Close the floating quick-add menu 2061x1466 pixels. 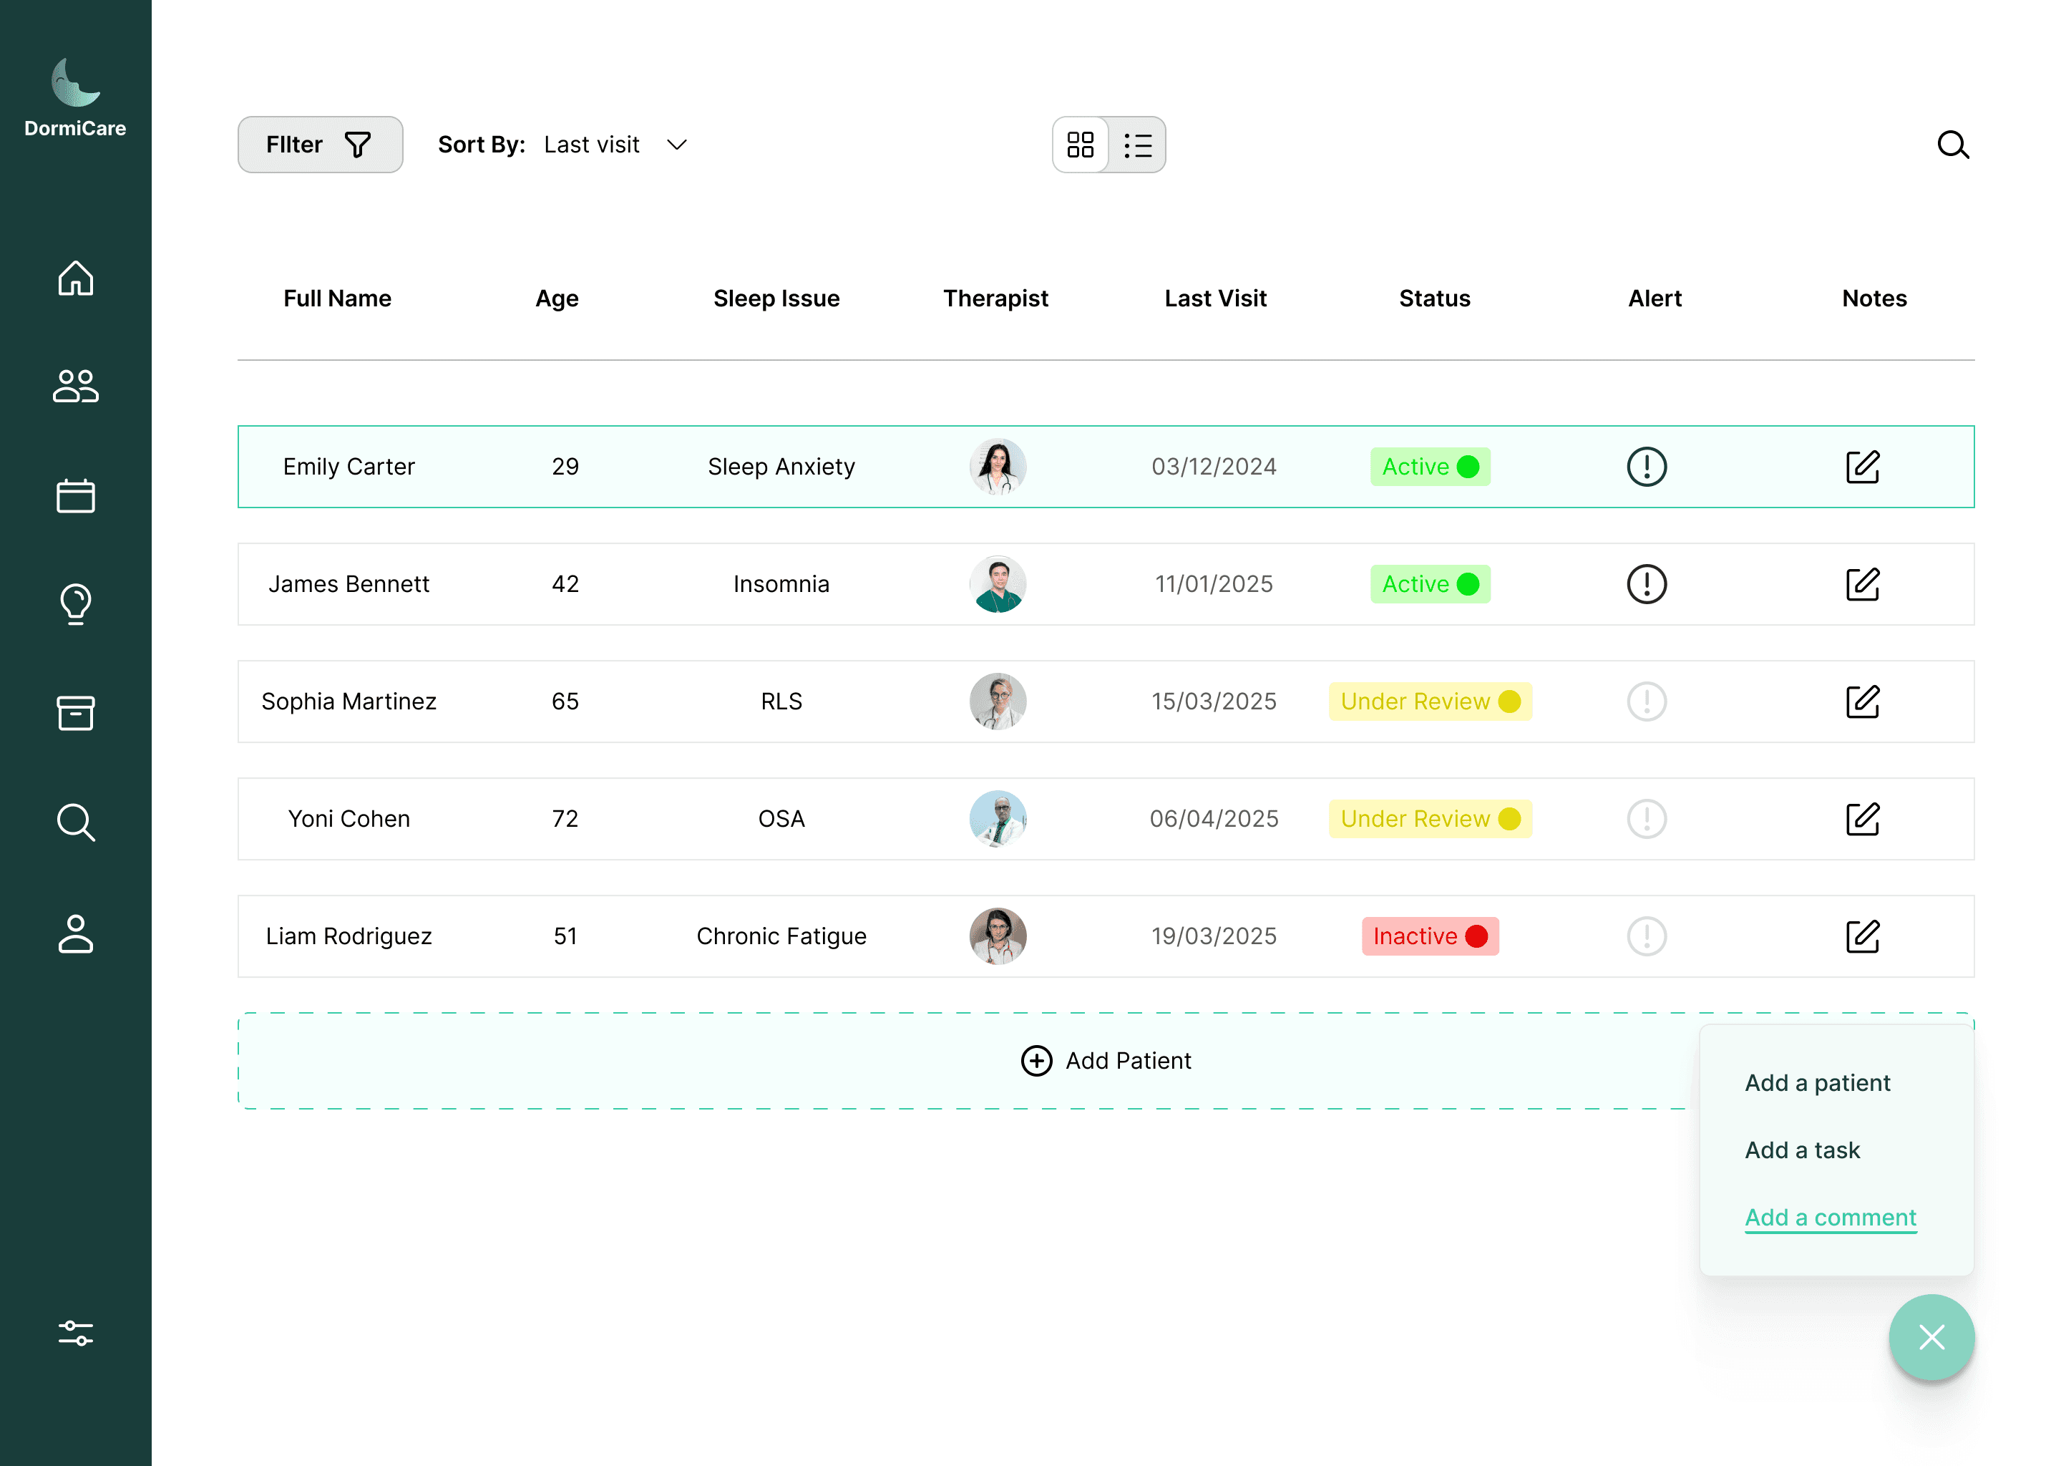(x=1931, y=1337)
